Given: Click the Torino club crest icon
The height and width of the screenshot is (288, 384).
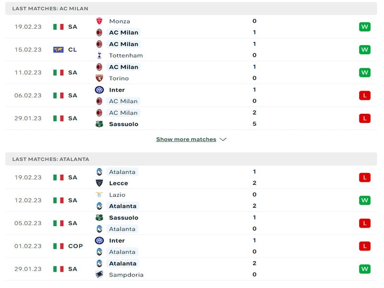Looking at the screenshot, I should 99,78.
